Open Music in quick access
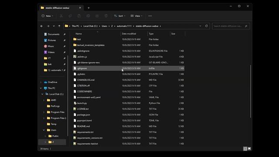Image resolution: width=279 pixels, height=157 pixels. (x=51, y=46)
